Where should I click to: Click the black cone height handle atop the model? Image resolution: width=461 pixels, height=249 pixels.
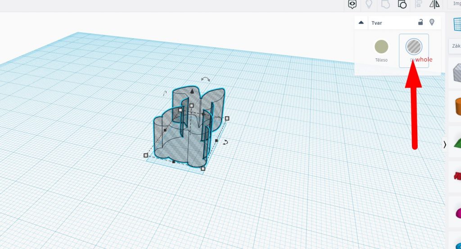click(192, 91)
